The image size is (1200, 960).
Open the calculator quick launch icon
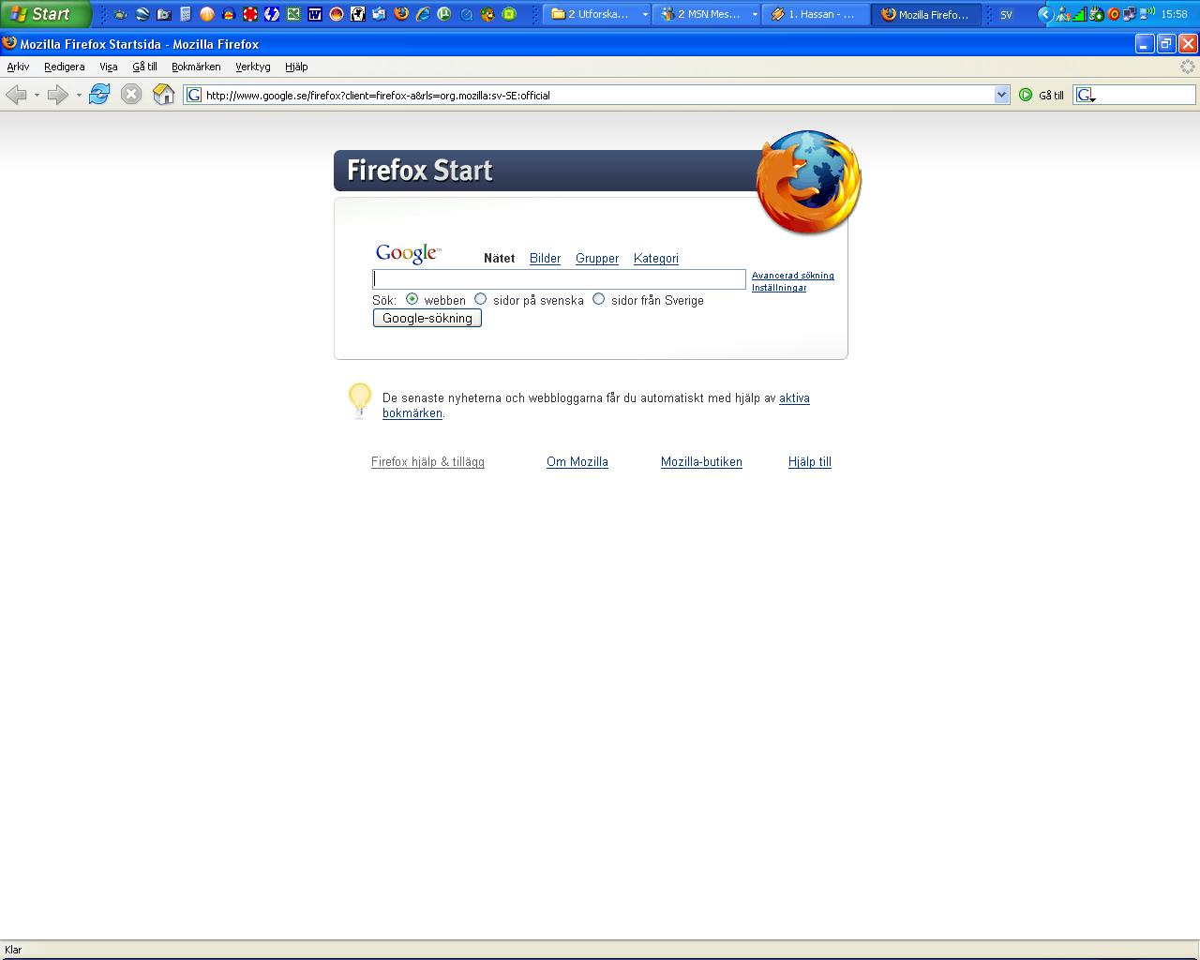185,14
